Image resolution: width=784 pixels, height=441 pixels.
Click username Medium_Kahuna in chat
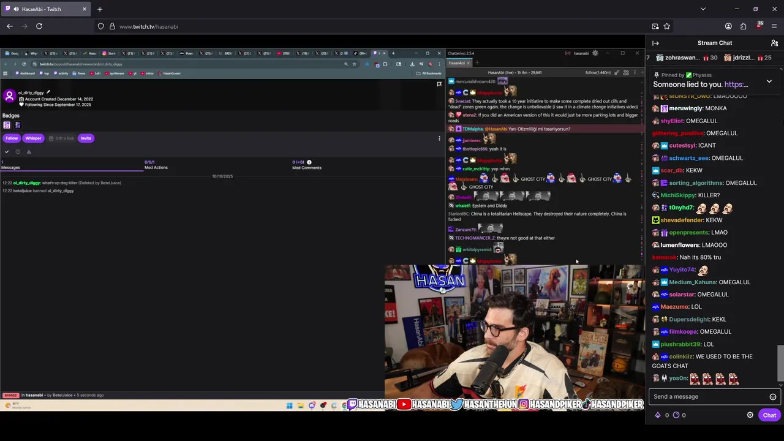(x=692, y=282)
